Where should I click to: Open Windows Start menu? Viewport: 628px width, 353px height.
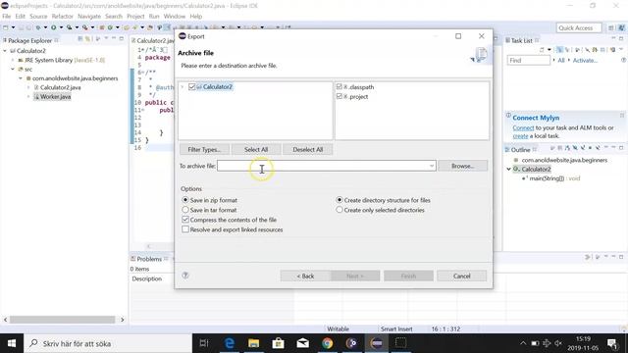(x=12, y=343)
